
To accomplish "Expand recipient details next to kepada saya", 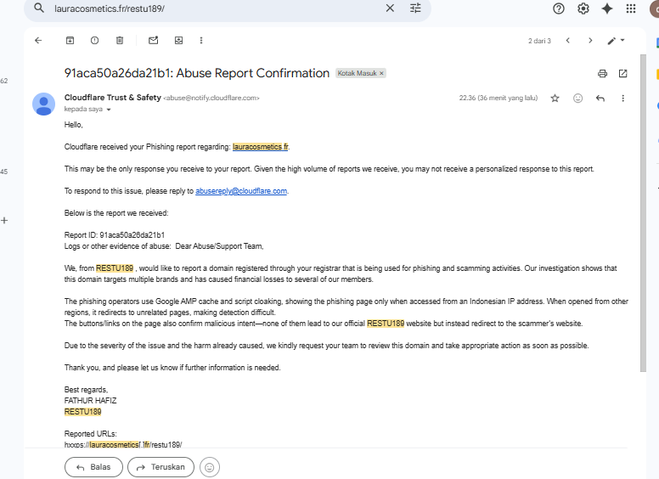I will click(109, 110).
